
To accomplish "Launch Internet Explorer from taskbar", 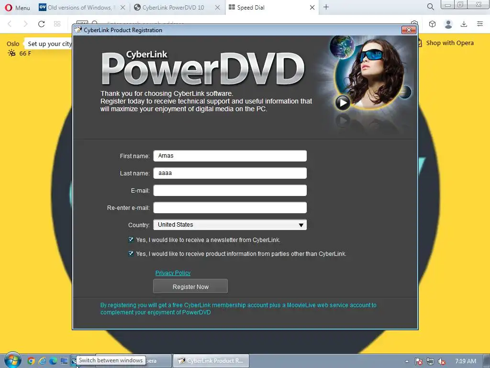I will pos(42,361).
